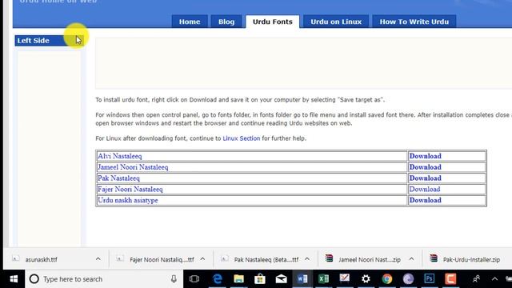The width and height of the screenshot is (512, 288).
Task: Open the purple swirl app in taskbar
Action: point(408,279)
